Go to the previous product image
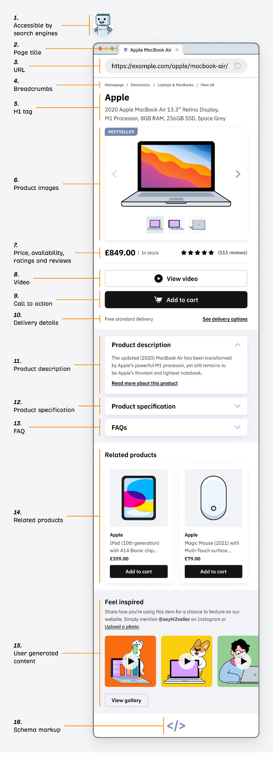This screenshot has width=276, height=760. coord(114,174)
